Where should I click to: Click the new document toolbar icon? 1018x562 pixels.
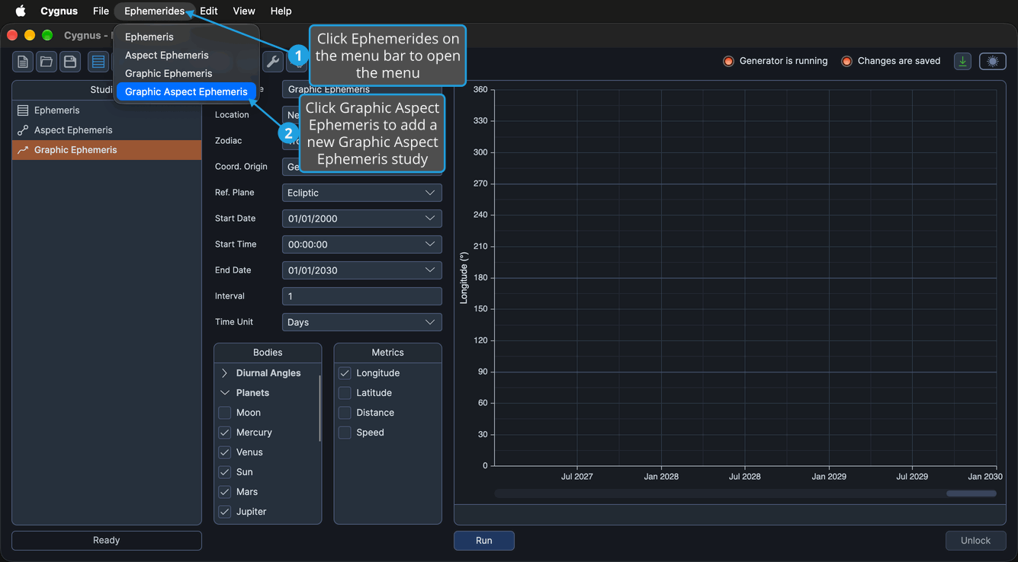click(23, 62)
